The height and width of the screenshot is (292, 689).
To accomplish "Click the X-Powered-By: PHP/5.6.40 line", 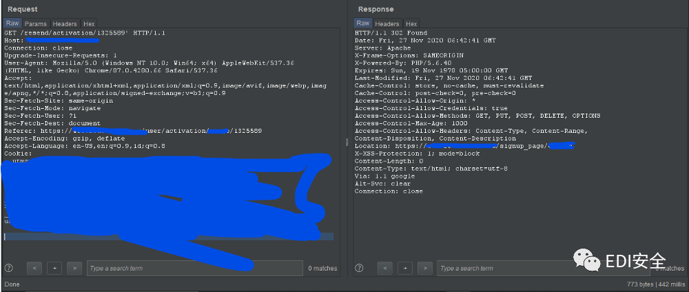I will [403, 63].
